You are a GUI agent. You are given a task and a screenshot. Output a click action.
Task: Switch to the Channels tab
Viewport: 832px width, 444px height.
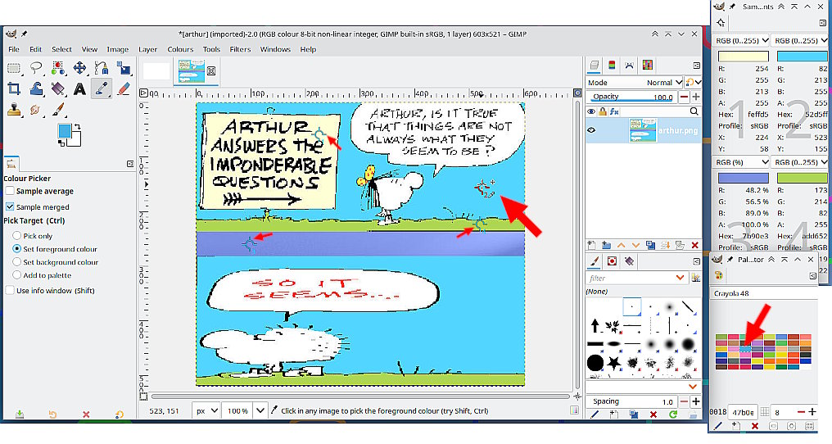pyautogui.click(x=612, y=66)
